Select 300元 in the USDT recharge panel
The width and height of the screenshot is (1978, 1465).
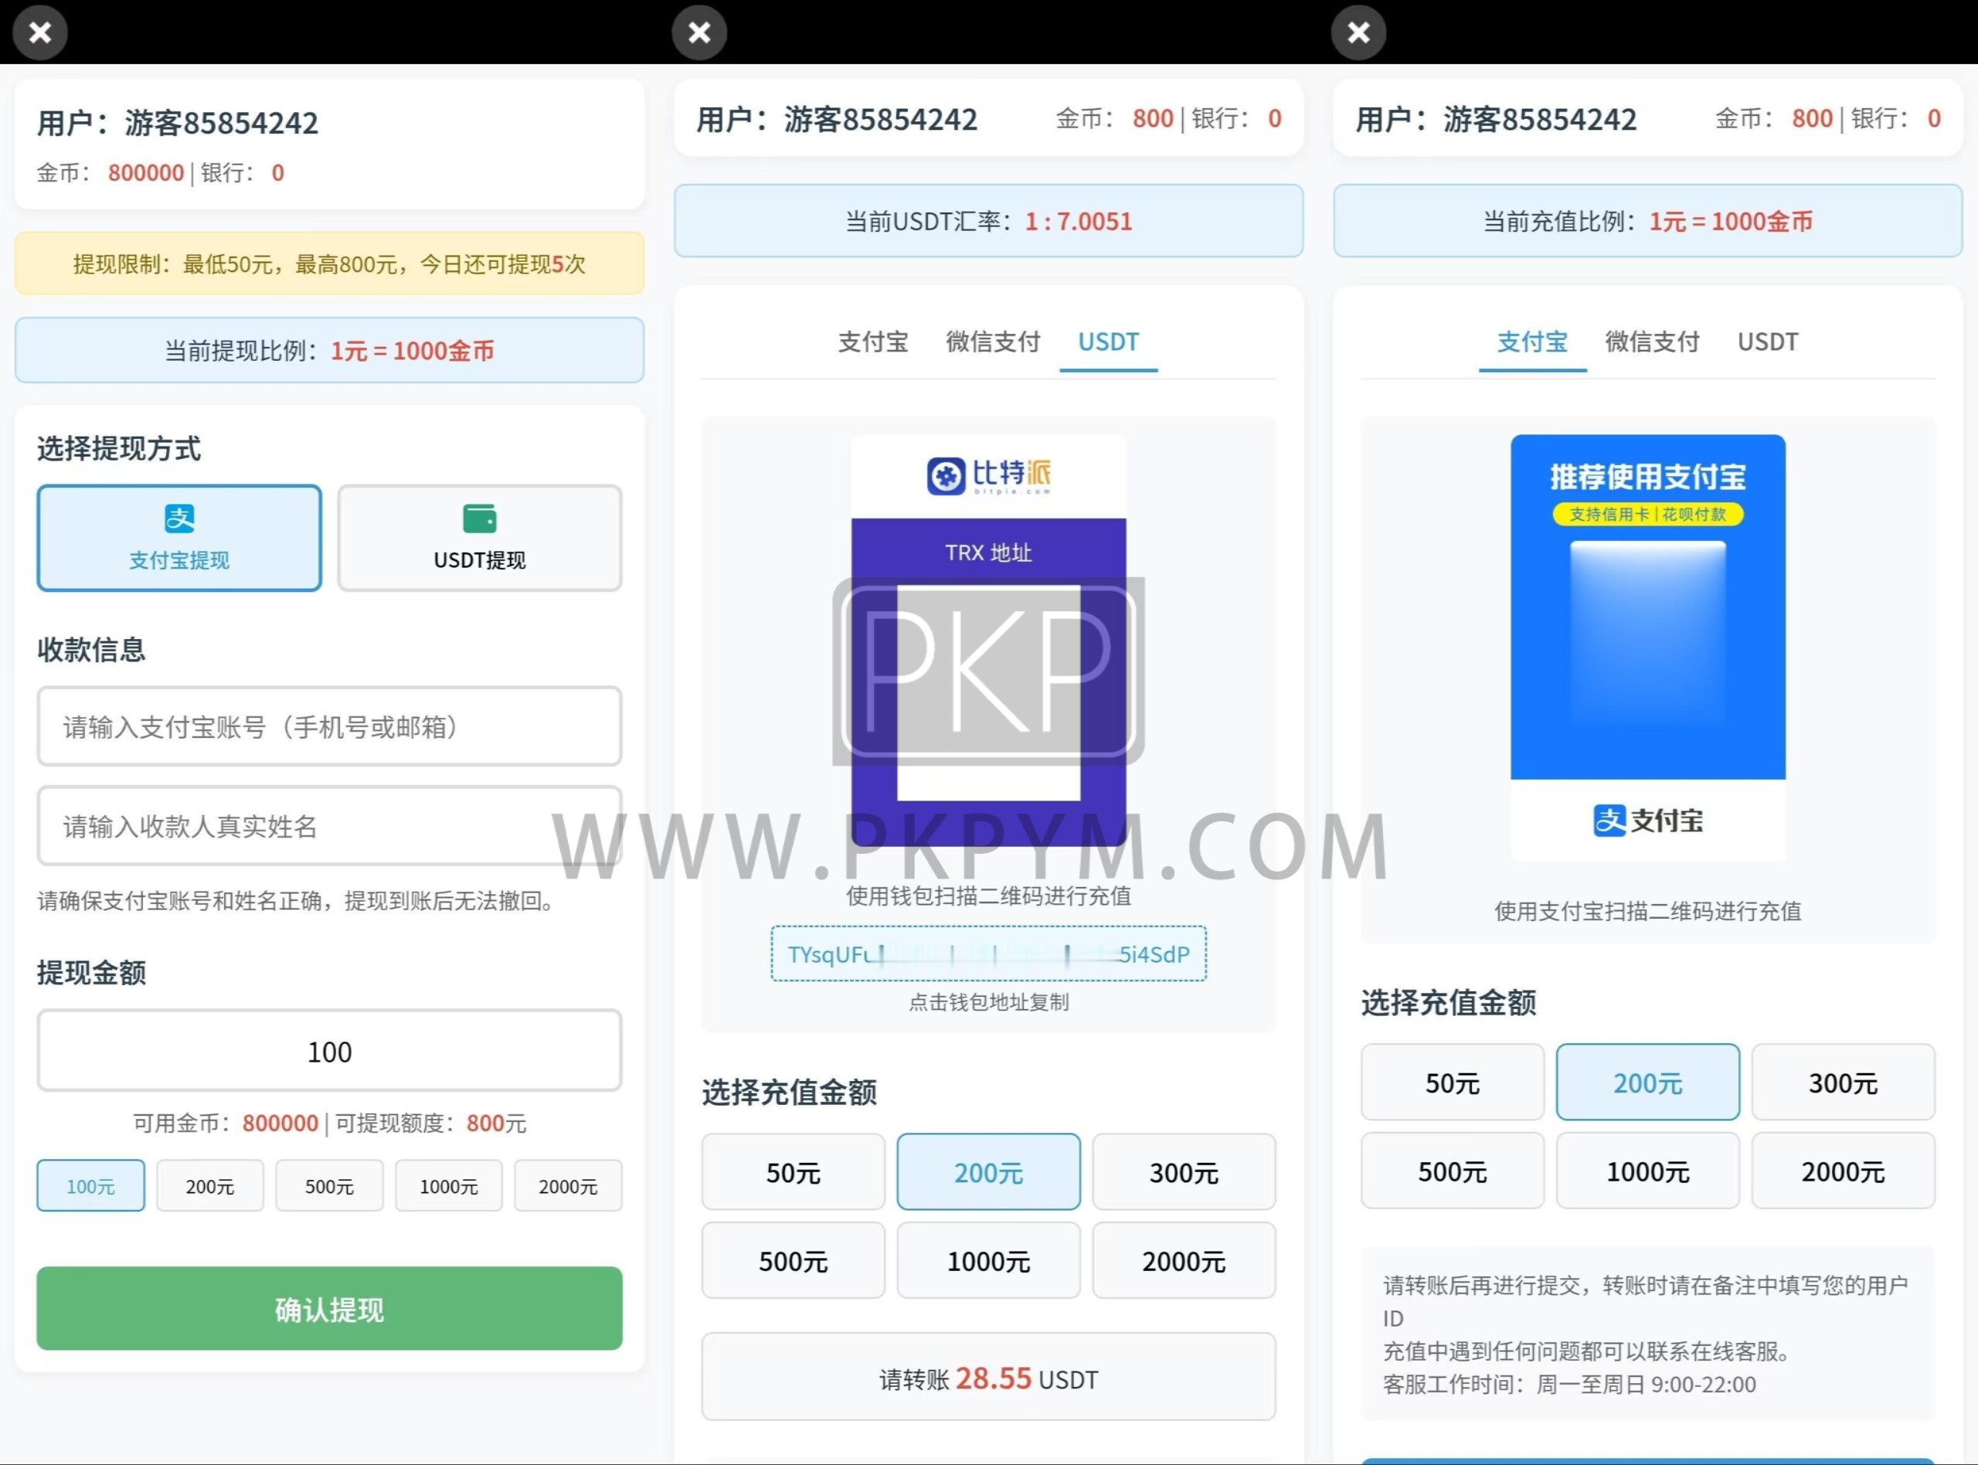(1184, 1172)
